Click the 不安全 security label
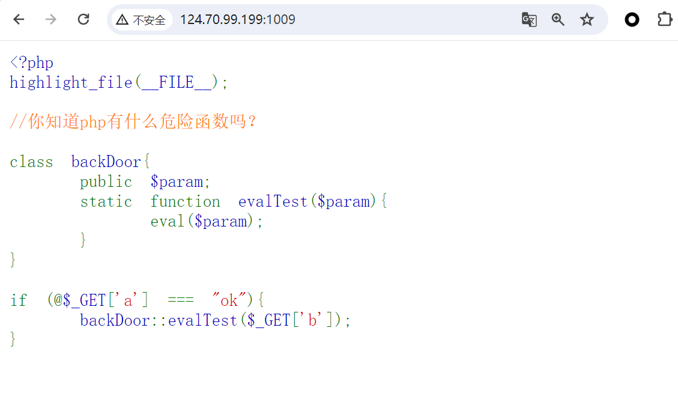The height and width of the screenshot is (420, 678). click(x=149, y=20)
